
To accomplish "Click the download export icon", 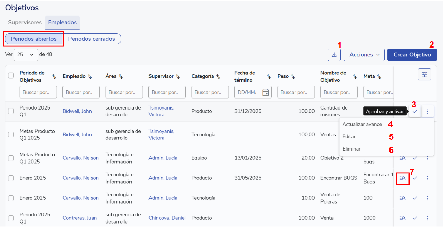I will (334, 55).
